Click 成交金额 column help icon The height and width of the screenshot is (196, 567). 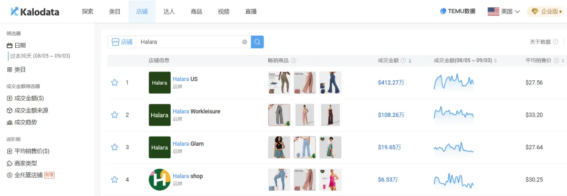coord(403,61)
